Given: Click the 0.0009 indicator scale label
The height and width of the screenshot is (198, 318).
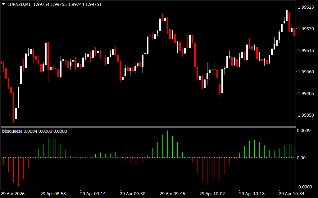Looking at the screenshot, I should pyautogui.click(x=304, y=131).
